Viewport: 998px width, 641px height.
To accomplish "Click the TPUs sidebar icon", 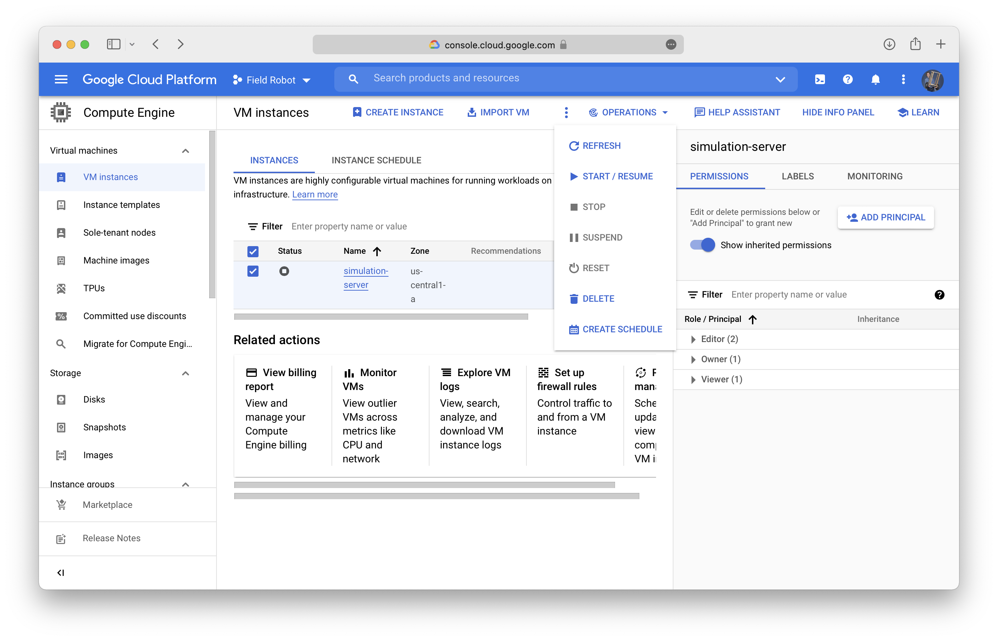I will 61,288.
